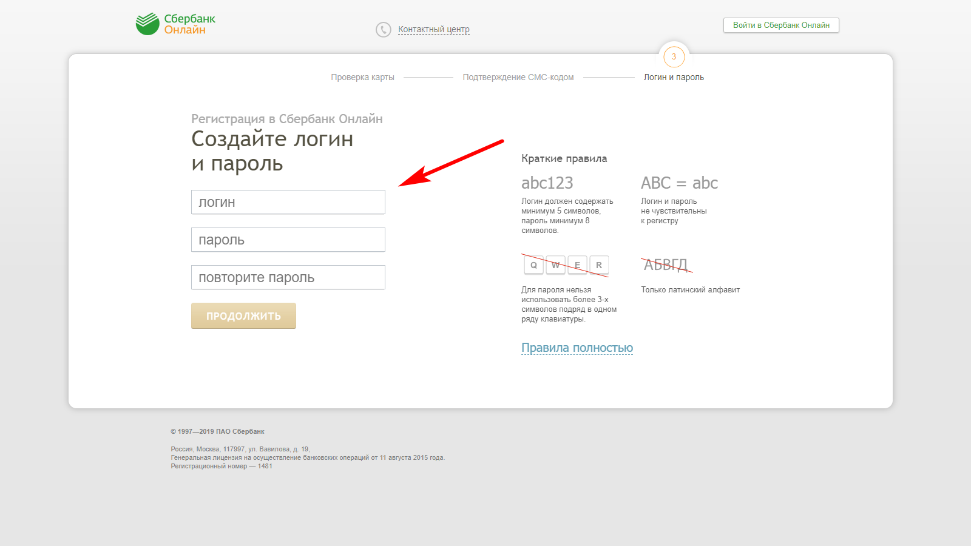The height and width of the screenshot is (546, 971).
Task: Click the Для пароля нельзя использовать rule text
Action: [x=569, y=304]
